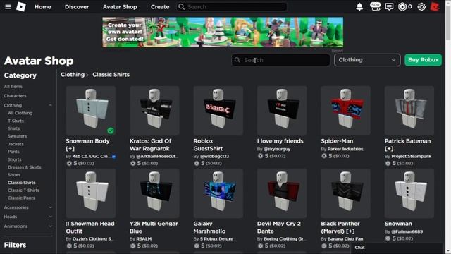
Task: Select Characters category
Action: click(15, 96)
